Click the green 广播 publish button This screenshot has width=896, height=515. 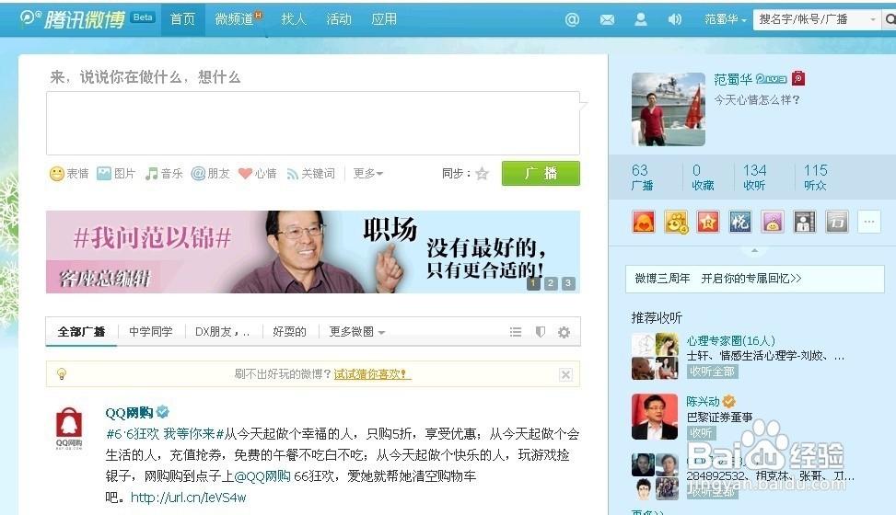click(541, 173)
